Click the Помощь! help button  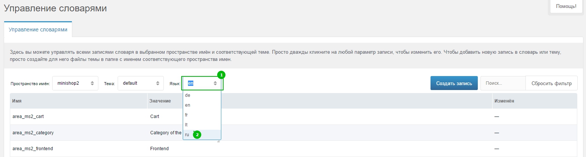566,6
